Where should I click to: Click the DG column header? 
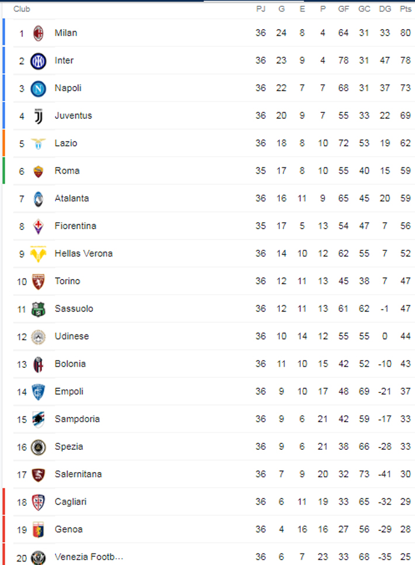coord(385,9)
